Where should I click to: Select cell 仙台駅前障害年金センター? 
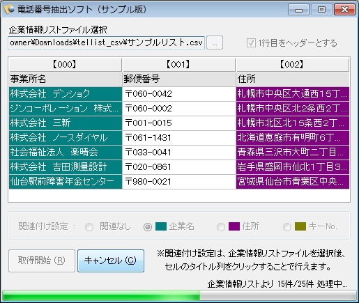[x=66, y=182]
